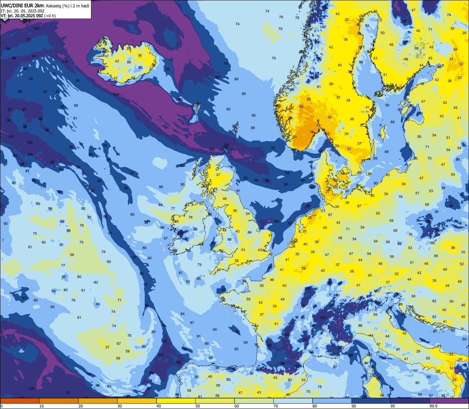The width and height of the screenshot is (469, 409).
Task: Click the legend scale label '20'
Action: pos(81,406)
